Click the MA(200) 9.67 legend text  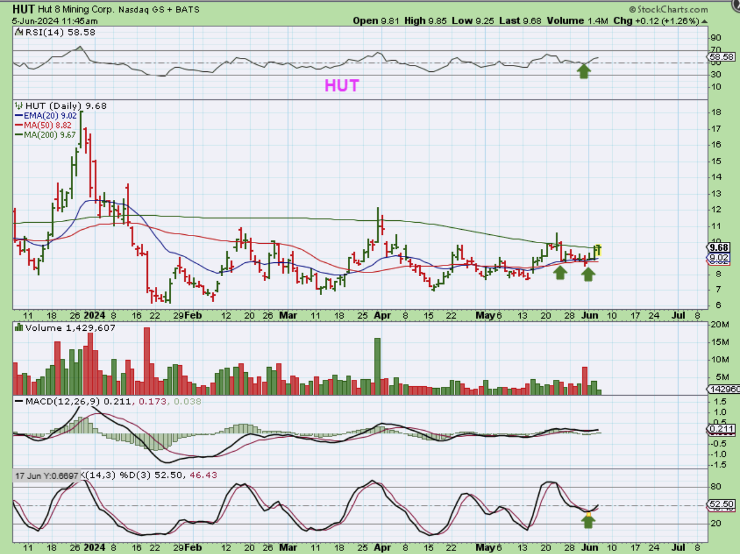point(51,134)
